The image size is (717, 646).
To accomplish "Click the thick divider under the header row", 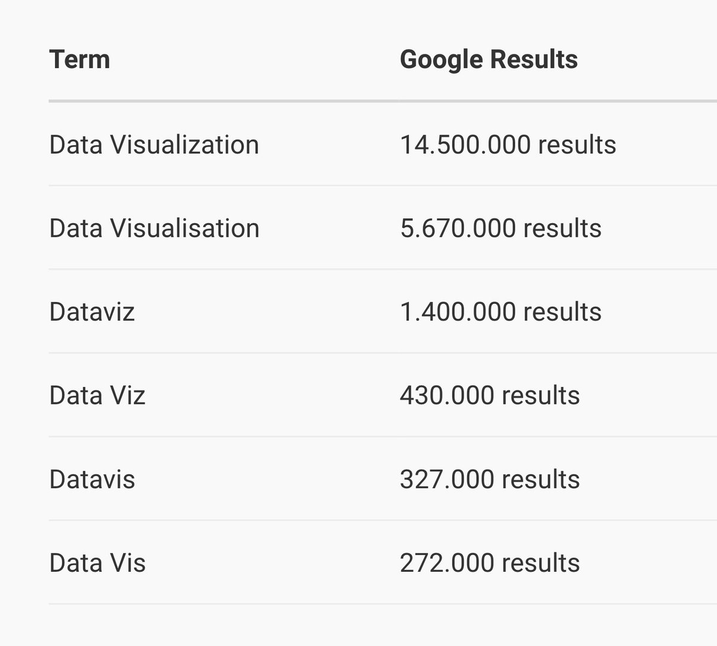I will pos(382,101).
